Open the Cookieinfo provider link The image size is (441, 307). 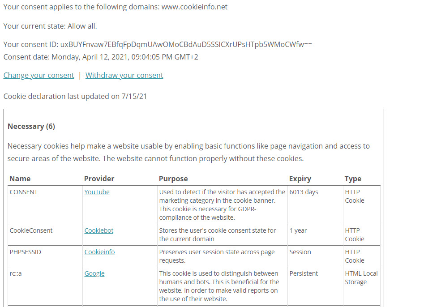[x=99, y=252]
